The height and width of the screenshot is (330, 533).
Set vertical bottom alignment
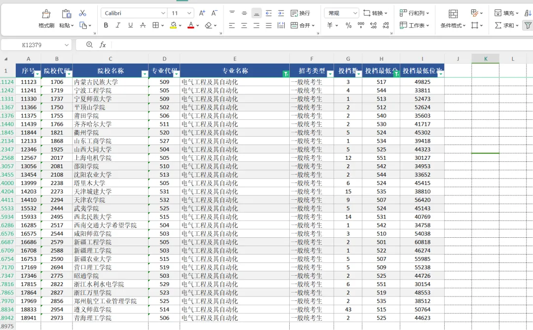[257, 13]
